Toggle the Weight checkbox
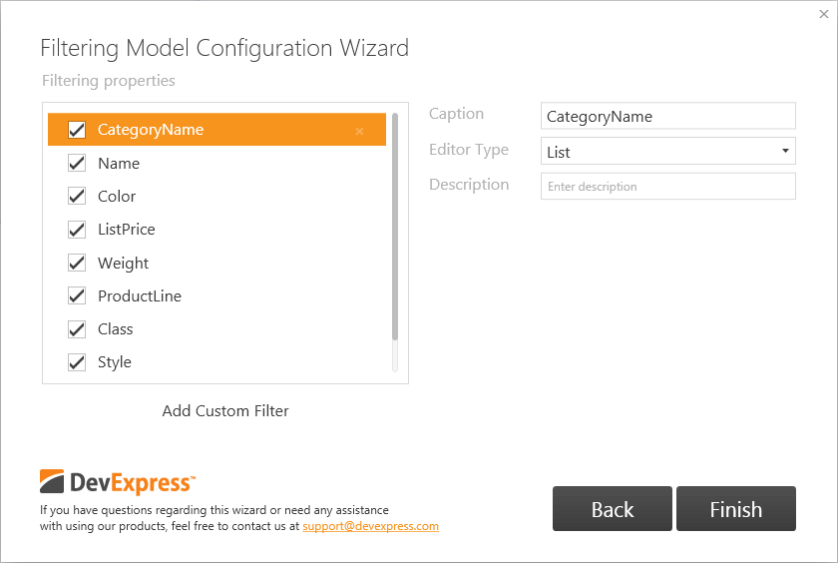Viewport: 838px width, 563px height. pos(77,264)
